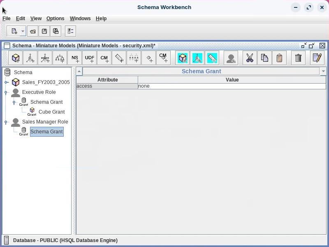This screenshot has width=329, height=247.
Task: Click the Add Hierarchy toolbar icon
Action: pos(60,58)
